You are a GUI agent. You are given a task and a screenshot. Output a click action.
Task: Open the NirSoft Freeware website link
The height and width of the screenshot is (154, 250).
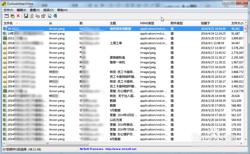coord(108,149)
